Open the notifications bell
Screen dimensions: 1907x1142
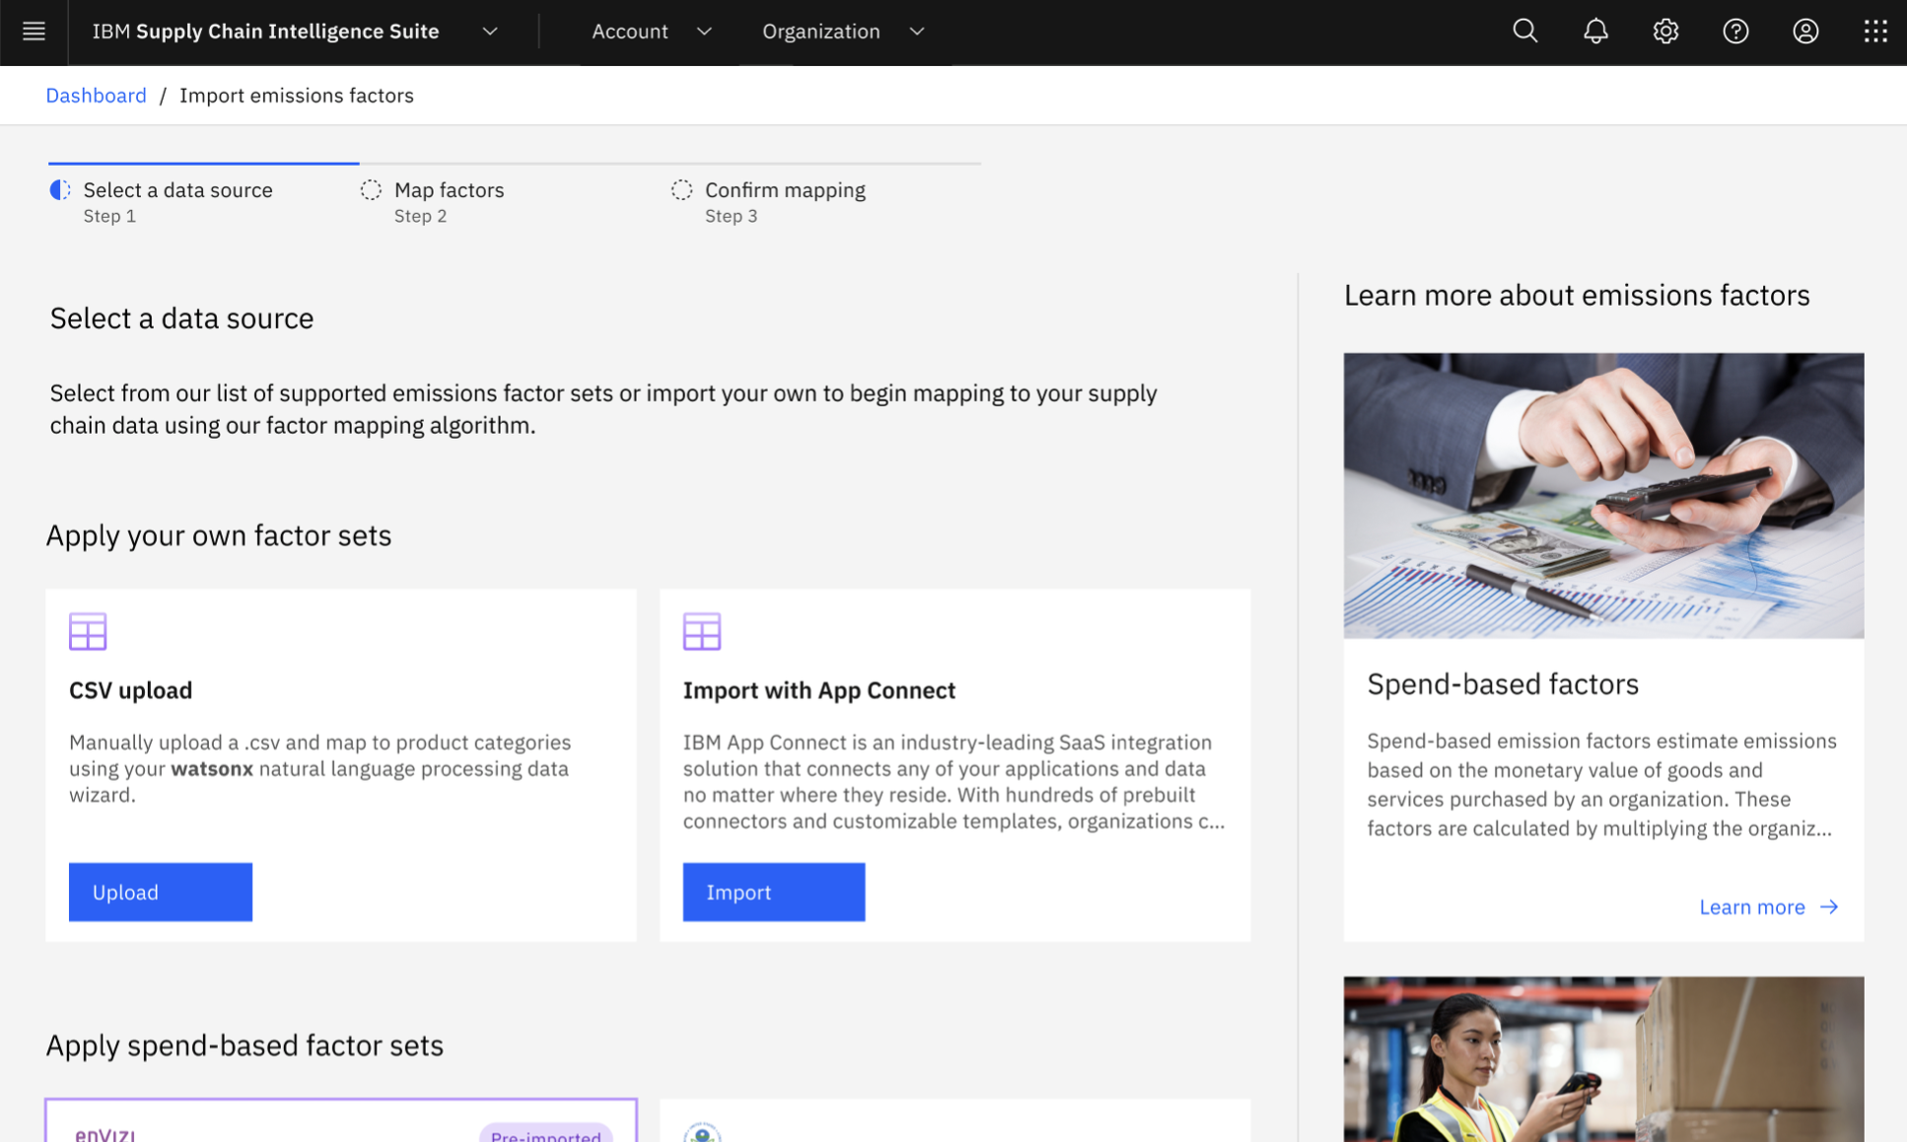[1595, 32]
